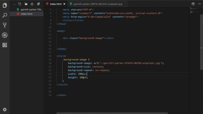Open the Search view in activity bar
This screenshot has width=203, height=114.
point(5,15)
